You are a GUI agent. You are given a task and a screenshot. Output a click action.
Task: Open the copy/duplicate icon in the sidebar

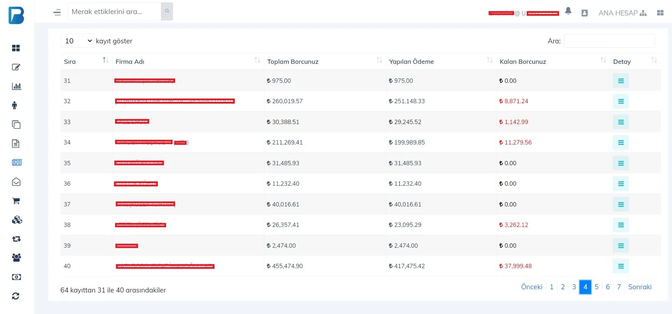[x=16, y=125]
